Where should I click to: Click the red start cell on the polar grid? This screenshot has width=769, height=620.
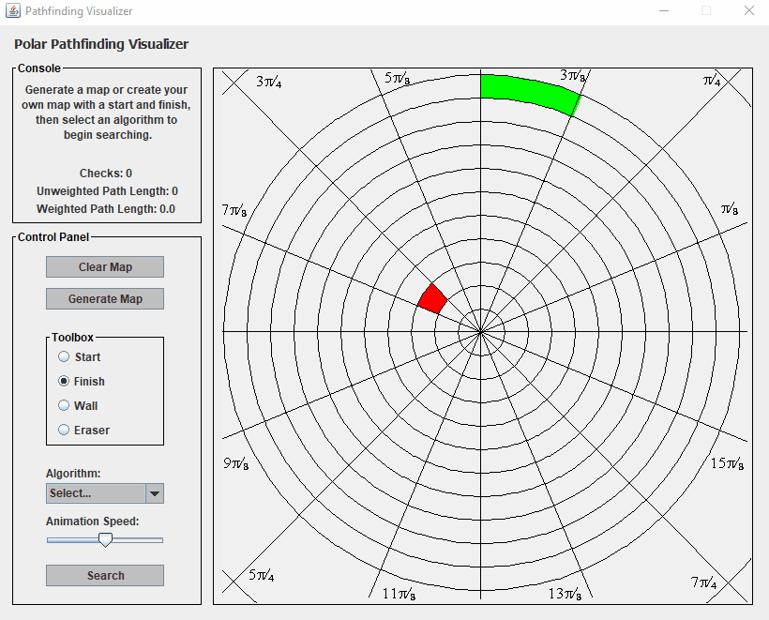tap(432, 298)
